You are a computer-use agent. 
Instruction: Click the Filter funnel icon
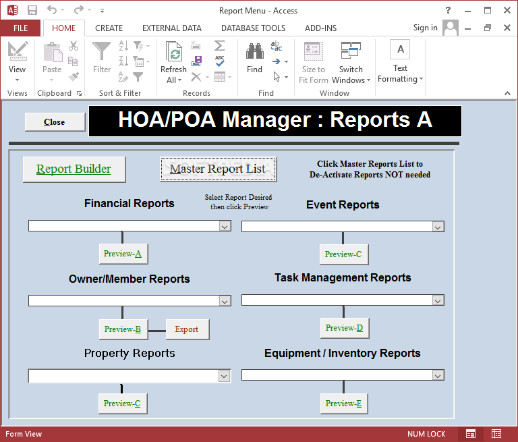coord(101,51)
